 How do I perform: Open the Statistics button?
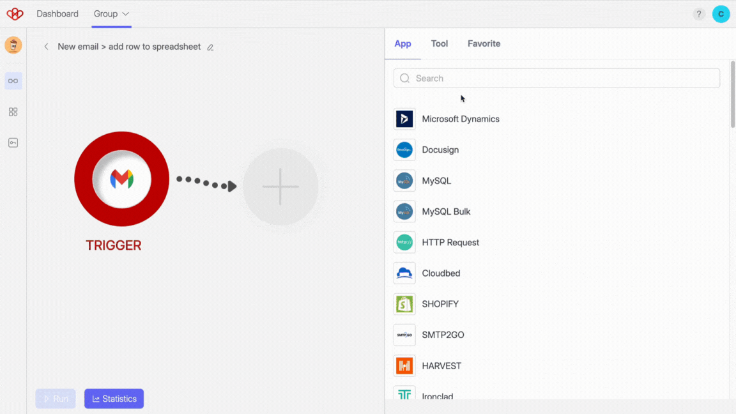pos(114,399)
